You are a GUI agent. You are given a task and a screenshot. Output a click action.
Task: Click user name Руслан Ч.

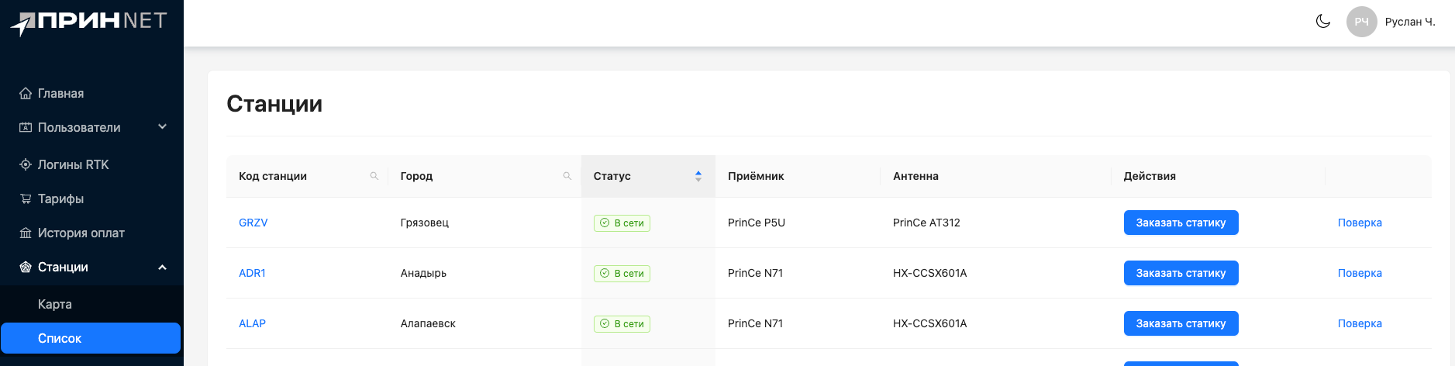click(x=1410, y=22)
